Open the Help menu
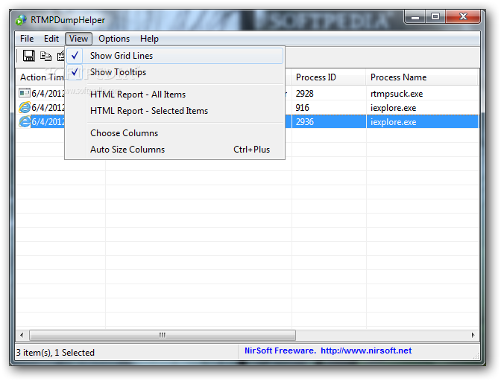This screenshot has height=381, width=501. (x=149, y=39)
